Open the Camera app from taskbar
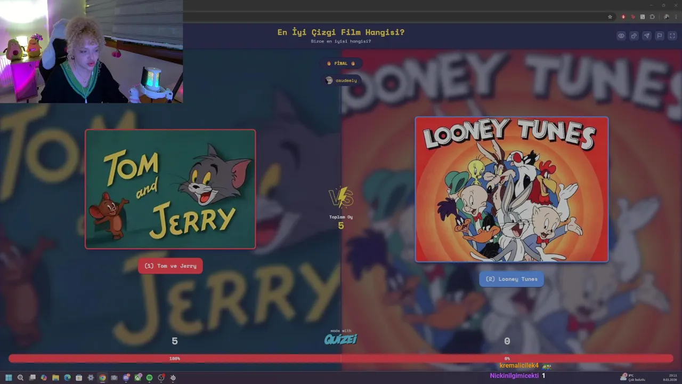This screenshot has height=384, width=682. coord(114,378)
